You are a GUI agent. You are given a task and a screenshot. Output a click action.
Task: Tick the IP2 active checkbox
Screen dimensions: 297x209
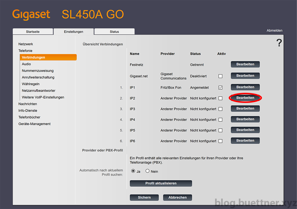[220, 98]
